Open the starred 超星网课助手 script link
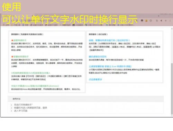 20,40
